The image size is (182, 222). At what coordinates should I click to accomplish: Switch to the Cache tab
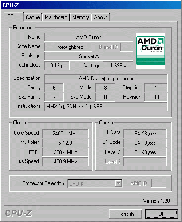tap(33, 17)
